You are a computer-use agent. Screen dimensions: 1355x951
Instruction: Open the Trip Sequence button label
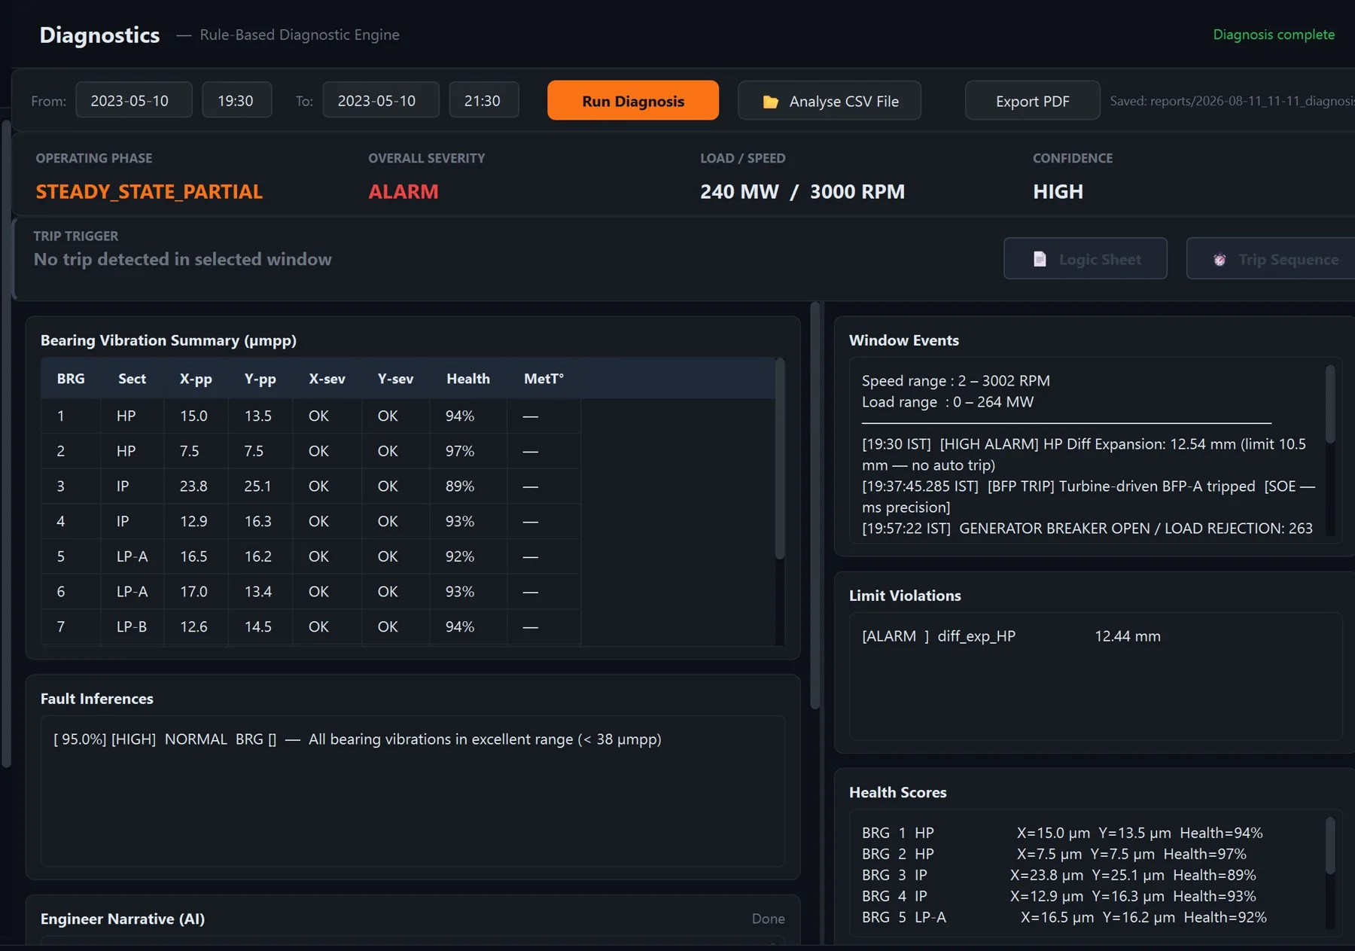tap(1289, 259)
